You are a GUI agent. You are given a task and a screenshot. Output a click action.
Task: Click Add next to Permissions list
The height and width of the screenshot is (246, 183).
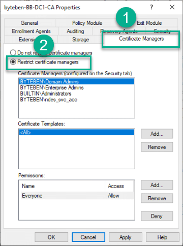click(x=157, y=185)
